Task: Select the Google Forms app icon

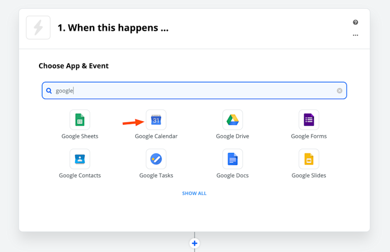Action: [x=309, y=120]
